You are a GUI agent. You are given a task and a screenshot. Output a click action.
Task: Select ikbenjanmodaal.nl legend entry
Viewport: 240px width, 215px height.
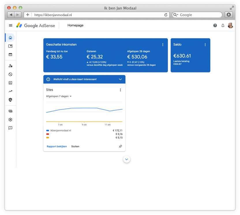[x=61, y=131]
